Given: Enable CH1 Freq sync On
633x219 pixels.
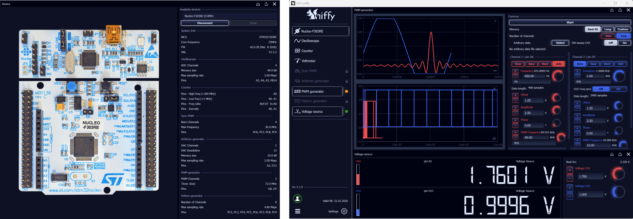Looking at the screenshot, I should [x=618, y=89].
